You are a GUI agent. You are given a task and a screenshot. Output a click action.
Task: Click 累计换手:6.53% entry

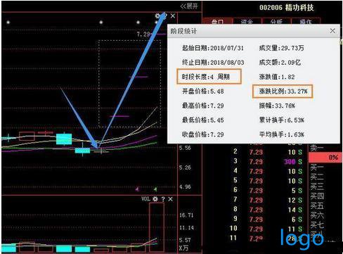pyautogui.click(x=281, y=120)
